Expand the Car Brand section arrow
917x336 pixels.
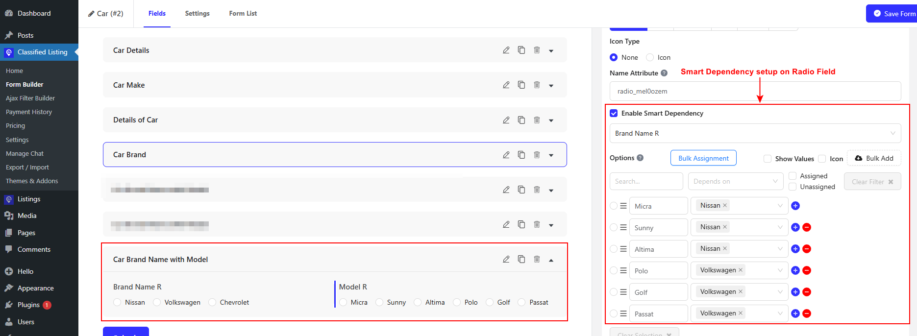tap(551, 155)
